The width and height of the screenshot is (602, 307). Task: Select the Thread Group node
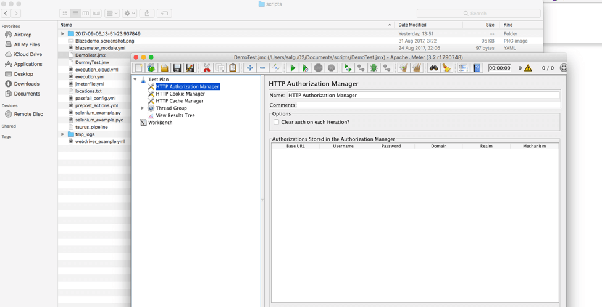[171, 108]
